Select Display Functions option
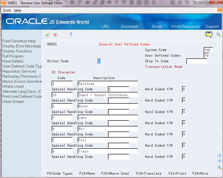Image resolution: width=223 pixels, height=178 pixels. point(17,51)
